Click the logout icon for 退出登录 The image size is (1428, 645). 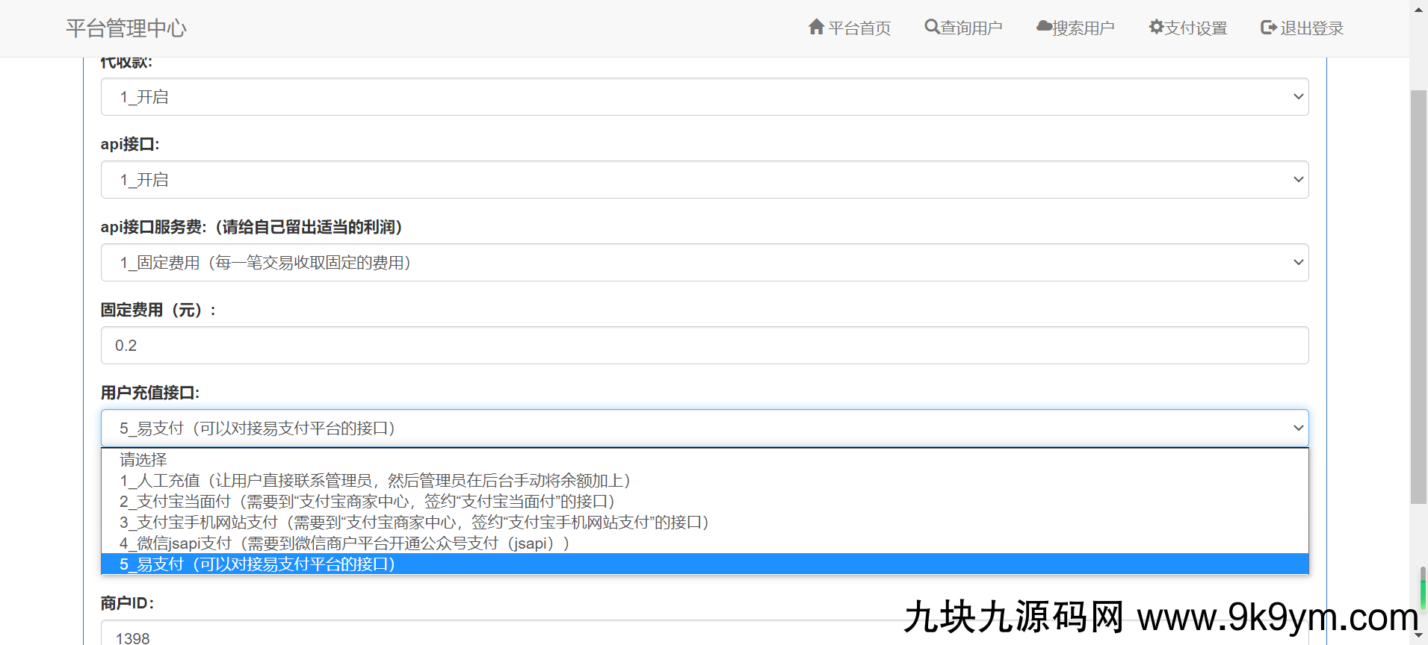coord(1268,28)
